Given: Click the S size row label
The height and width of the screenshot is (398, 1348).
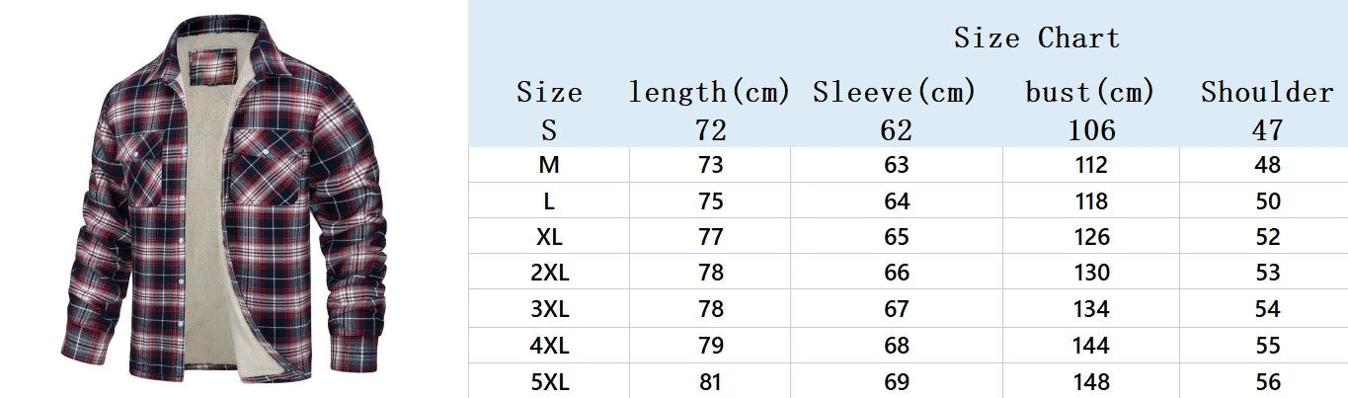Looking at the screenshot, I should point(549,129).
